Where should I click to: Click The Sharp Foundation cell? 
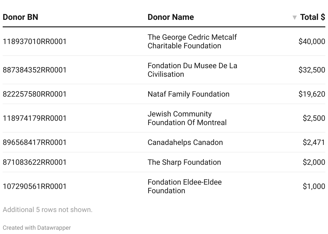pos(184,162)
